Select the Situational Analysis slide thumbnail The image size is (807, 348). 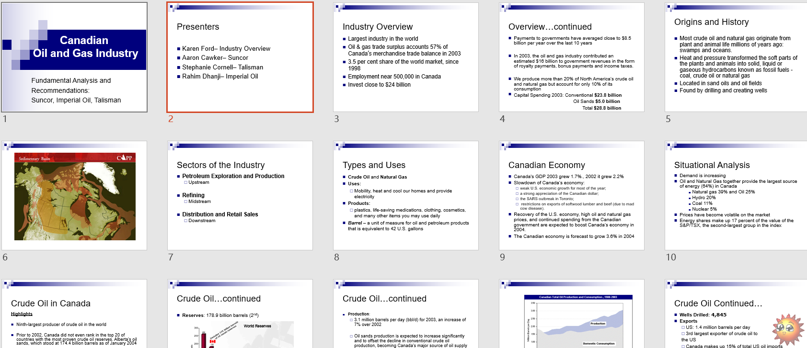[x=736, y=195]
